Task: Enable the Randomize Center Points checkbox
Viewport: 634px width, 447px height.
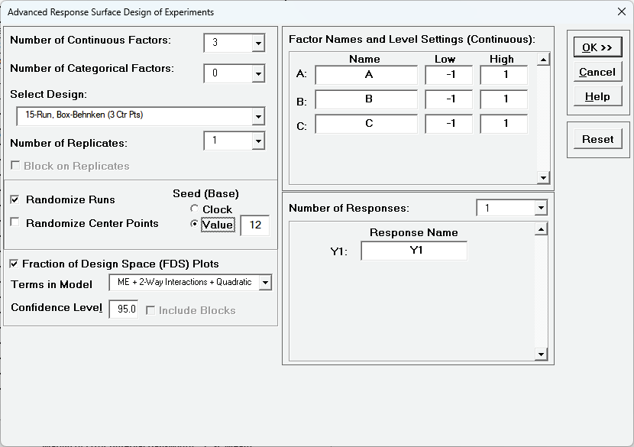Action: click(15, 223)
